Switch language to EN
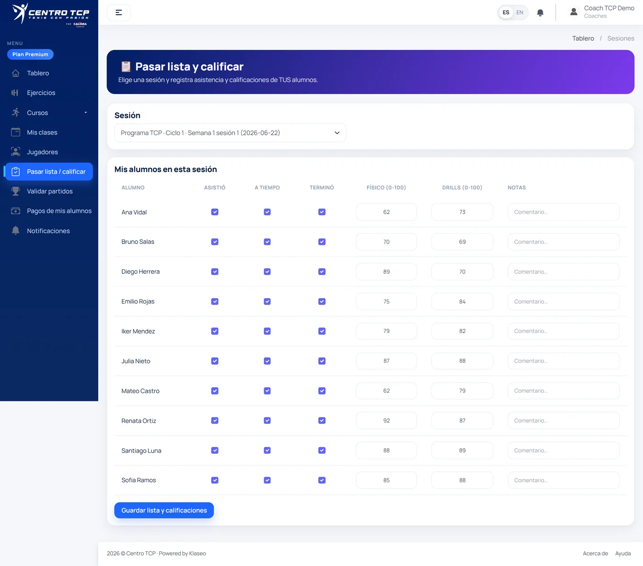Viewport: 643px width, 566px height. (x=519, y=12)
